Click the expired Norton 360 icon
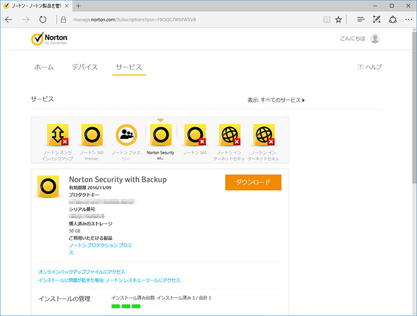 tap(195, 135)
